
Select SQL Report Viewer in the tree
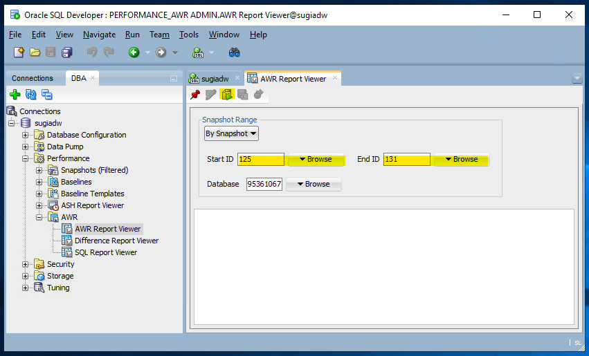tap(106, 252)
